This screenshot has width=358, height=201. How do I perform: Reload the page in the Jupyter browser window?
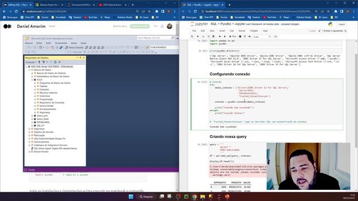coord(195,11)
